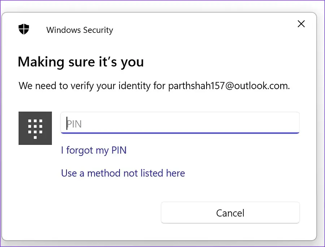Click the PIN keypad icon
This screenshot has width=325, height=247.
[35, 129]
